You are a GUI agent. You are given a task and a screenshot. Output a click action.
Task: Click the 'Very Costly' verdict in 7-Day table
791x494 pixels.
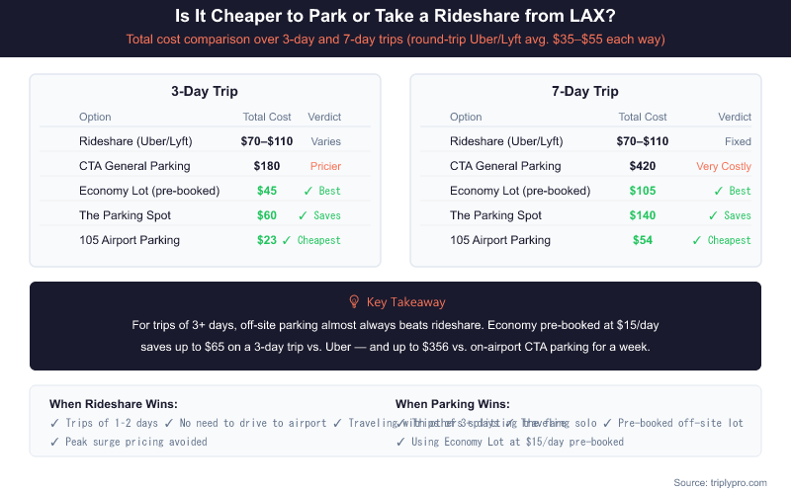[723, 166]
